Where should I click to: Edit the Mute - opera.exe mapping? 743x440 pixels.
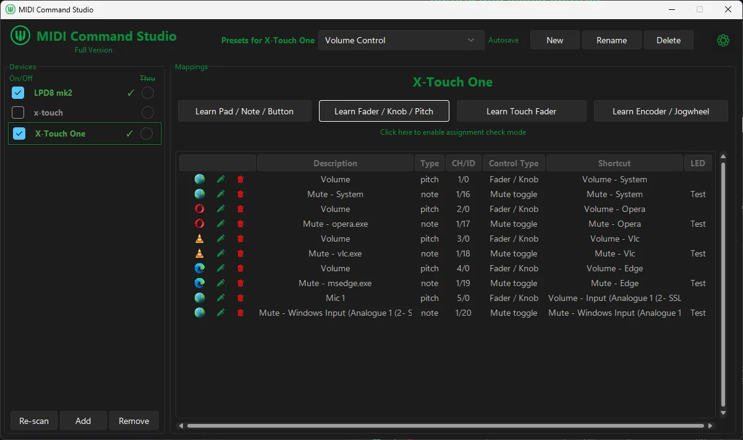point(221,224)
